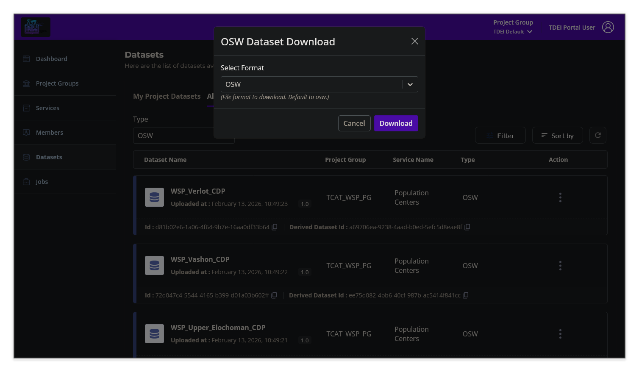Cancel the OSW Dataset Download dialog
This screenshot has height=372, width=639.
click(x=354, y=123)
